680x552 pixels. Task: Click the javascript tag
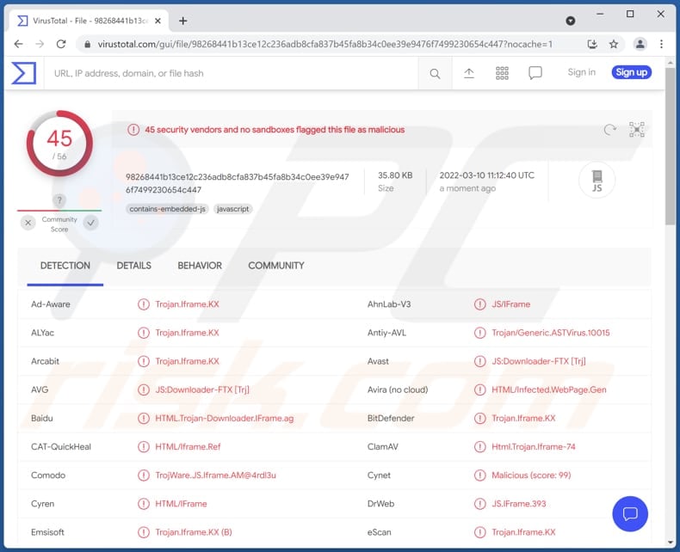tap(233, 209)
